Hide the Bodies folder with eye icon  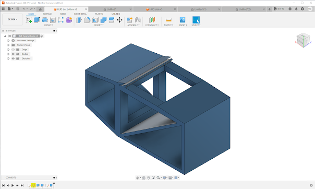click(x=13, y=54)
